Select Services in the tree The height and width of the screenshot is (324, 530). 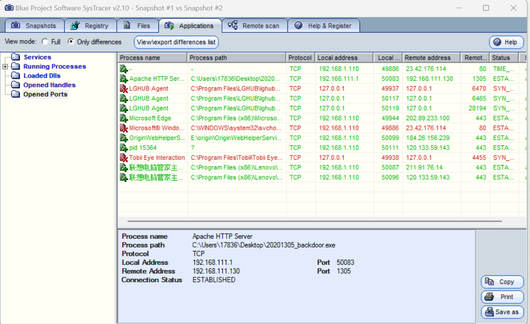(37, 57)
